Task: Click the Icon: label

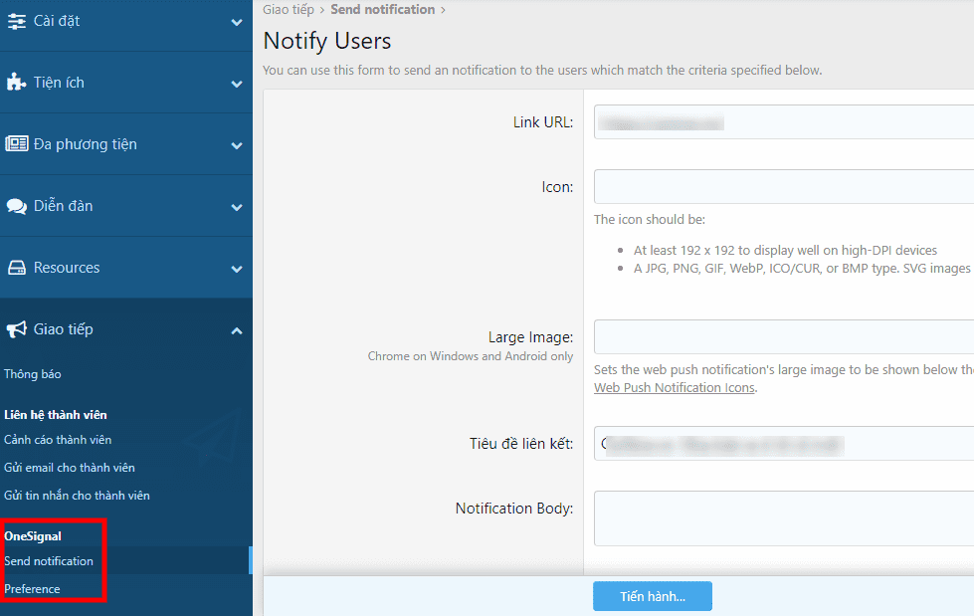Action: 557,187
